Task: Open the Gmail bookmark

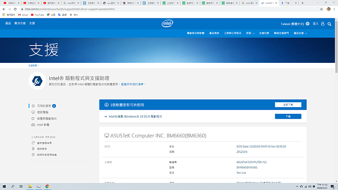Action: [23, 15]
